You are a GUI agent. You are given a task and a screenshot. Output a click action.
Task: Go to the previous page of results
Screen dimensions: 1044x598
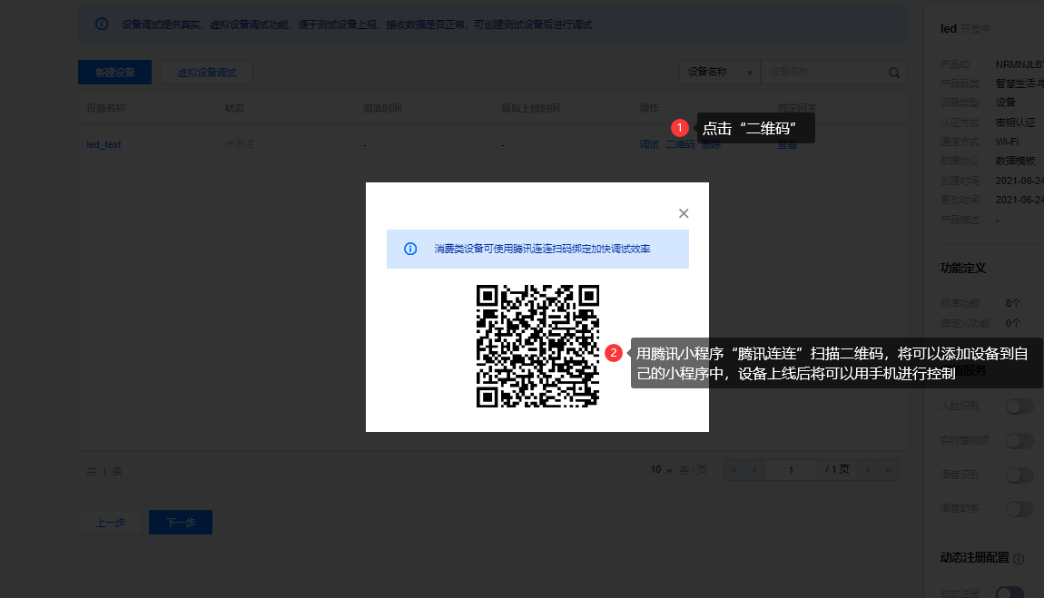click(754, 470)
